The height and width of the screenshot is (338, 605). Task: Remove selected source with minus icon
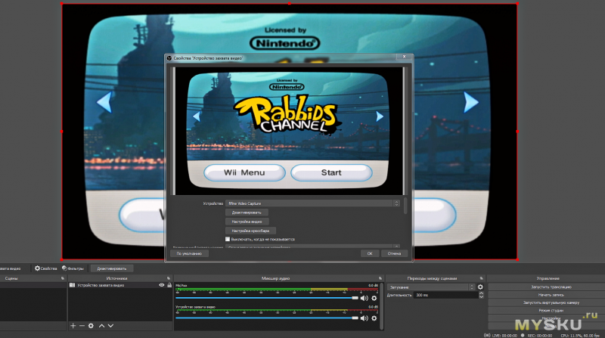coord(82,326)
